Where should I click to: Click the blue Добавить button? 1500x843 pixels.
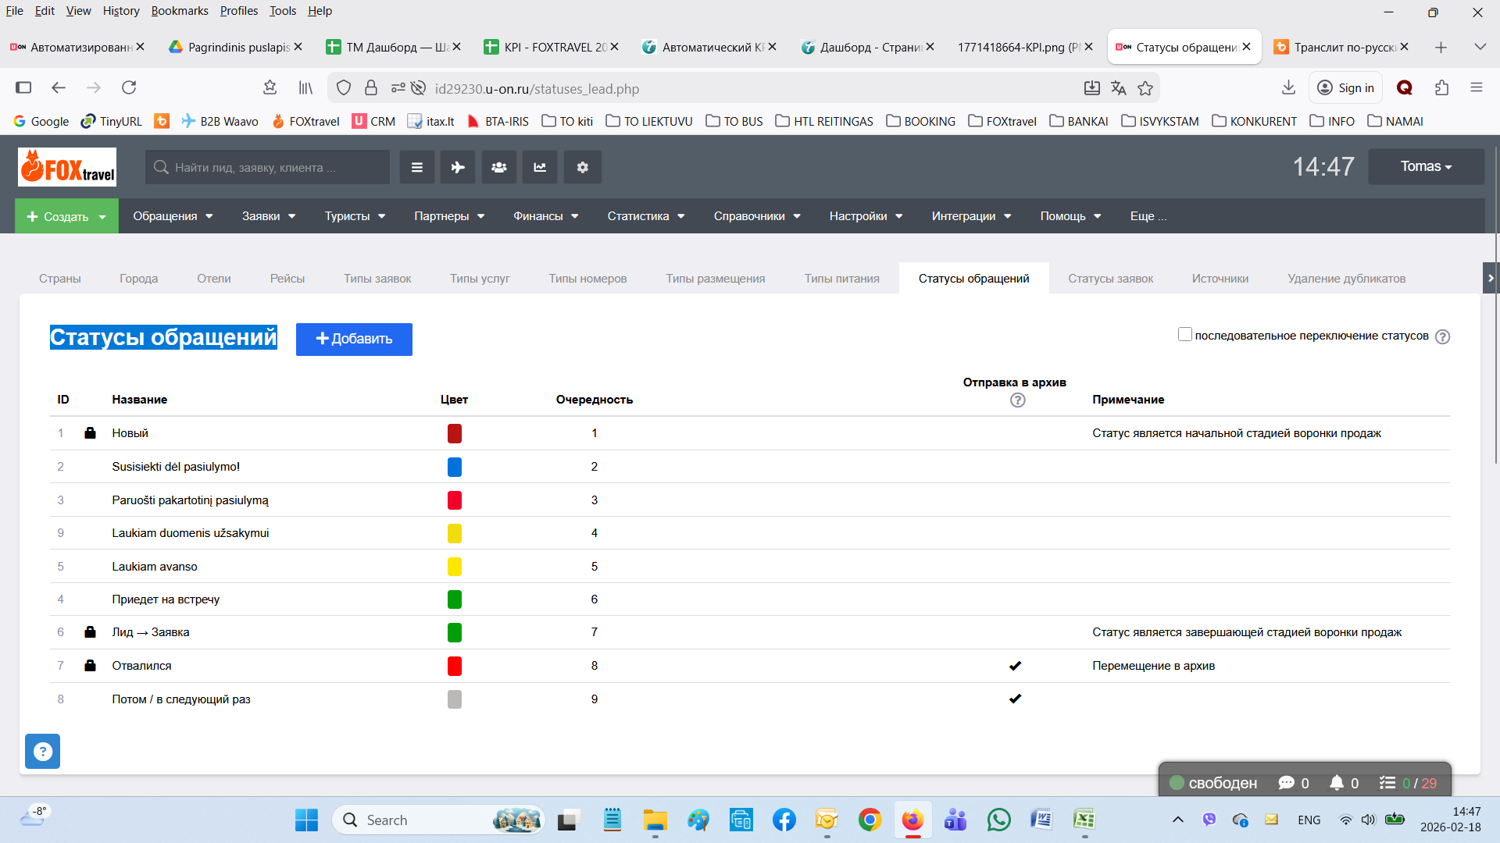(354, 339)
